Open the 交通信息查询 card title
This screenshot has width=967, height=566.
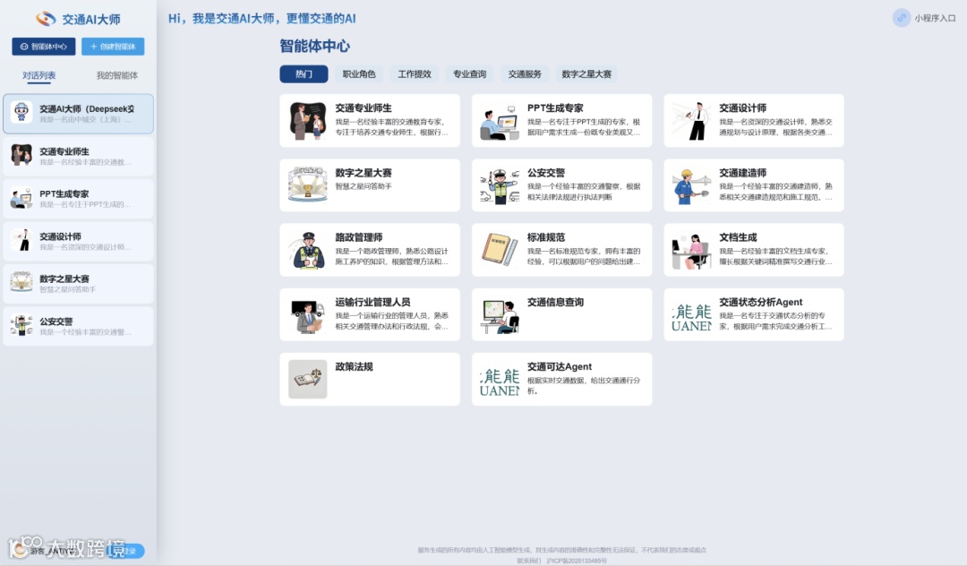click(555, 302)
